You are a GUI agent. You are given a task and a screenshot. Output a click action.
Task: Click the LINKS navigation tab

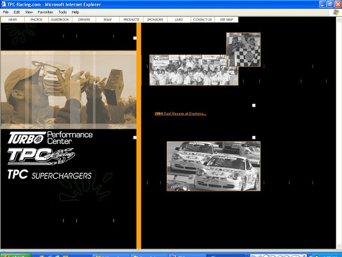(179, 20)
